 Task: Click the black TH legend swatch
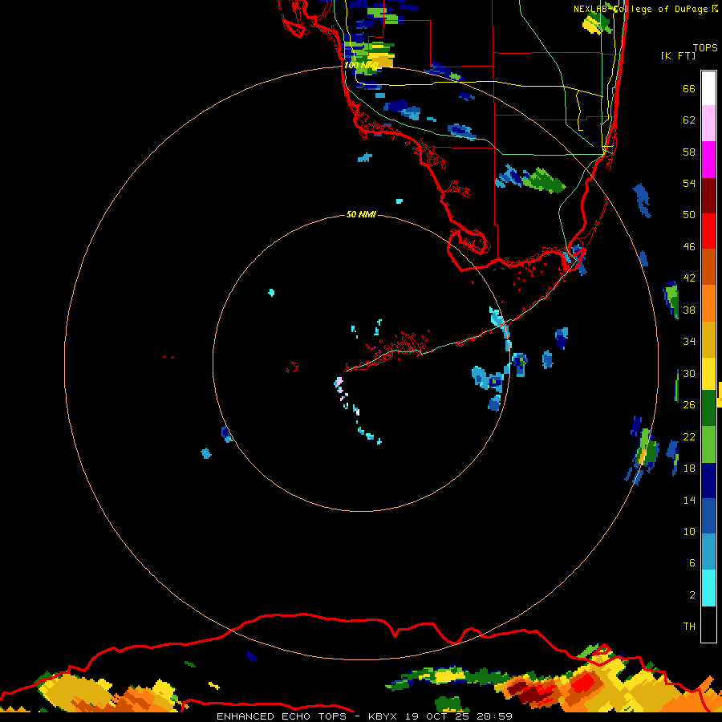(x=708, y=624)
